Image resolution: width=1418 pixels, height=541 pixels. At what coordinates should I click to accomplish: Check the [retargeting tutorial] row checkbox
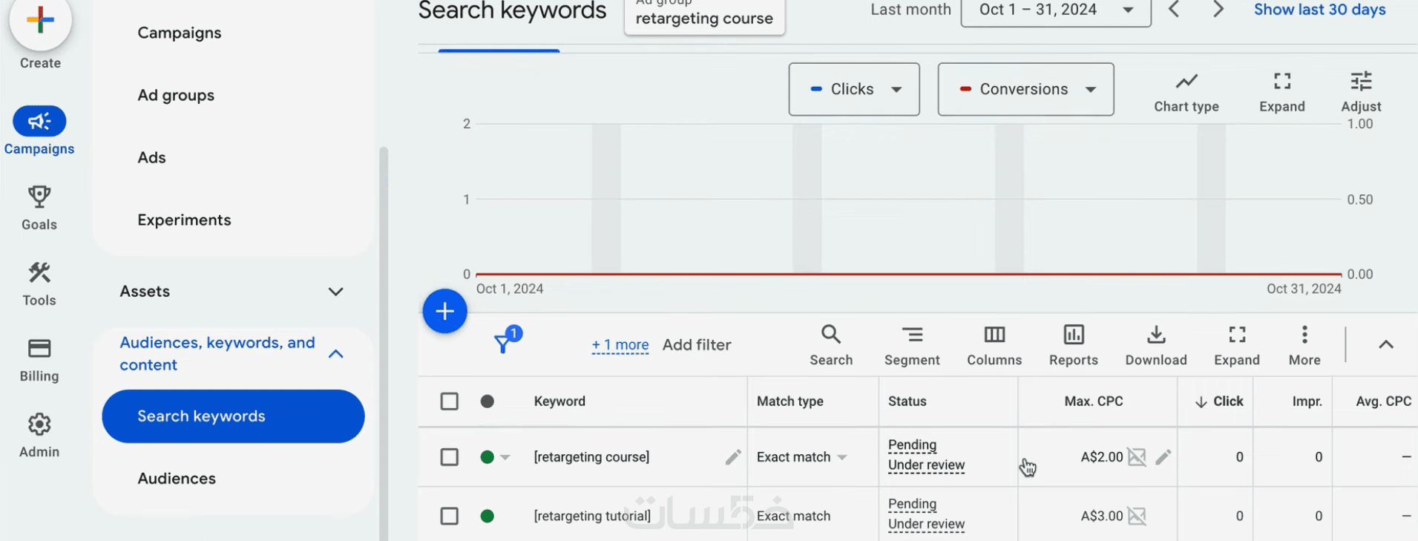pyautogui.click(x=450, y=516)
